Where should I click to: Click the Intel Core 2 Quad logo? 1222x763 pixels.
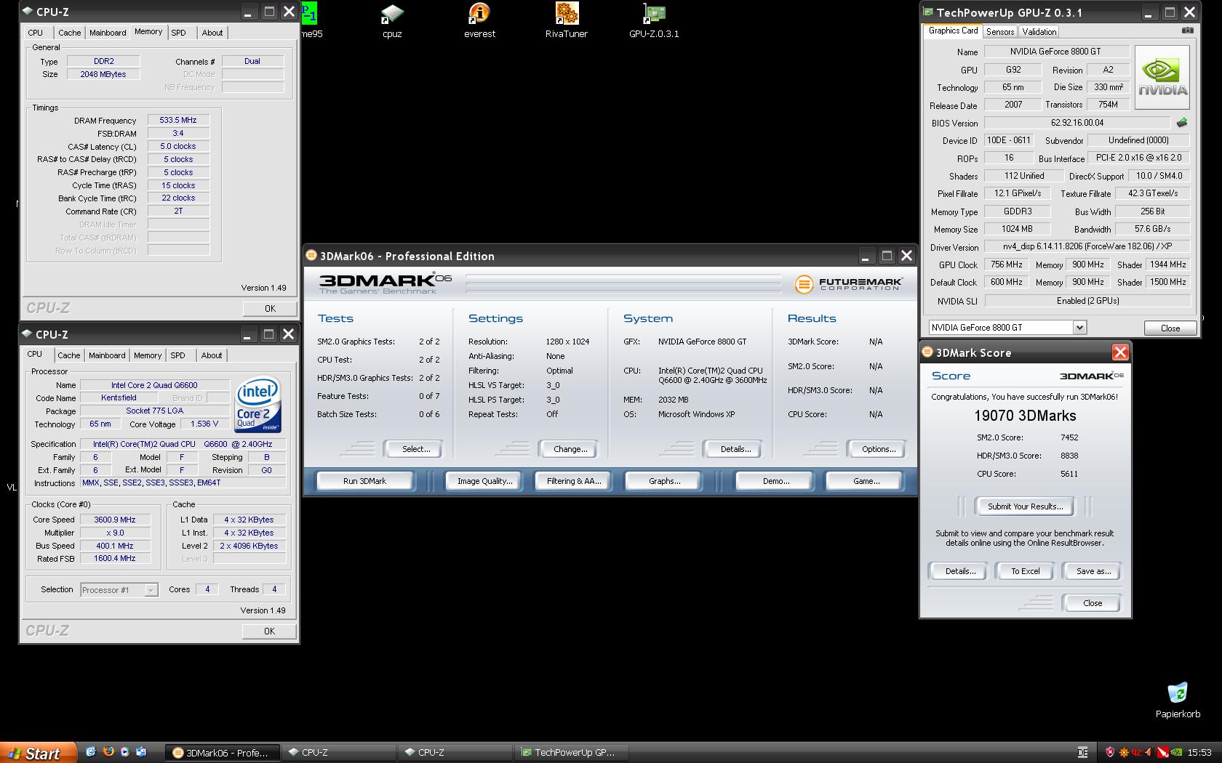[x=257, y=405]
